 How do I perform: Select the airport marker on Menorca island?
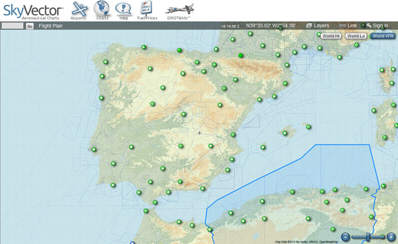pyautogui.click(x=308, y=126)
